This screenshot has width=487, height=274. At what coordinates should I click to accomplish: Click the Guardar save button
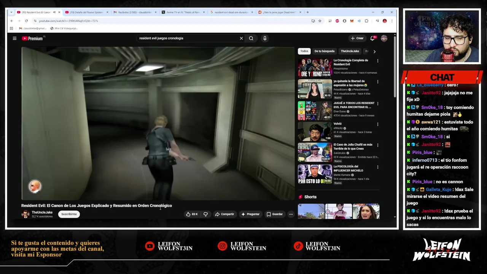[x=275, y=214]
